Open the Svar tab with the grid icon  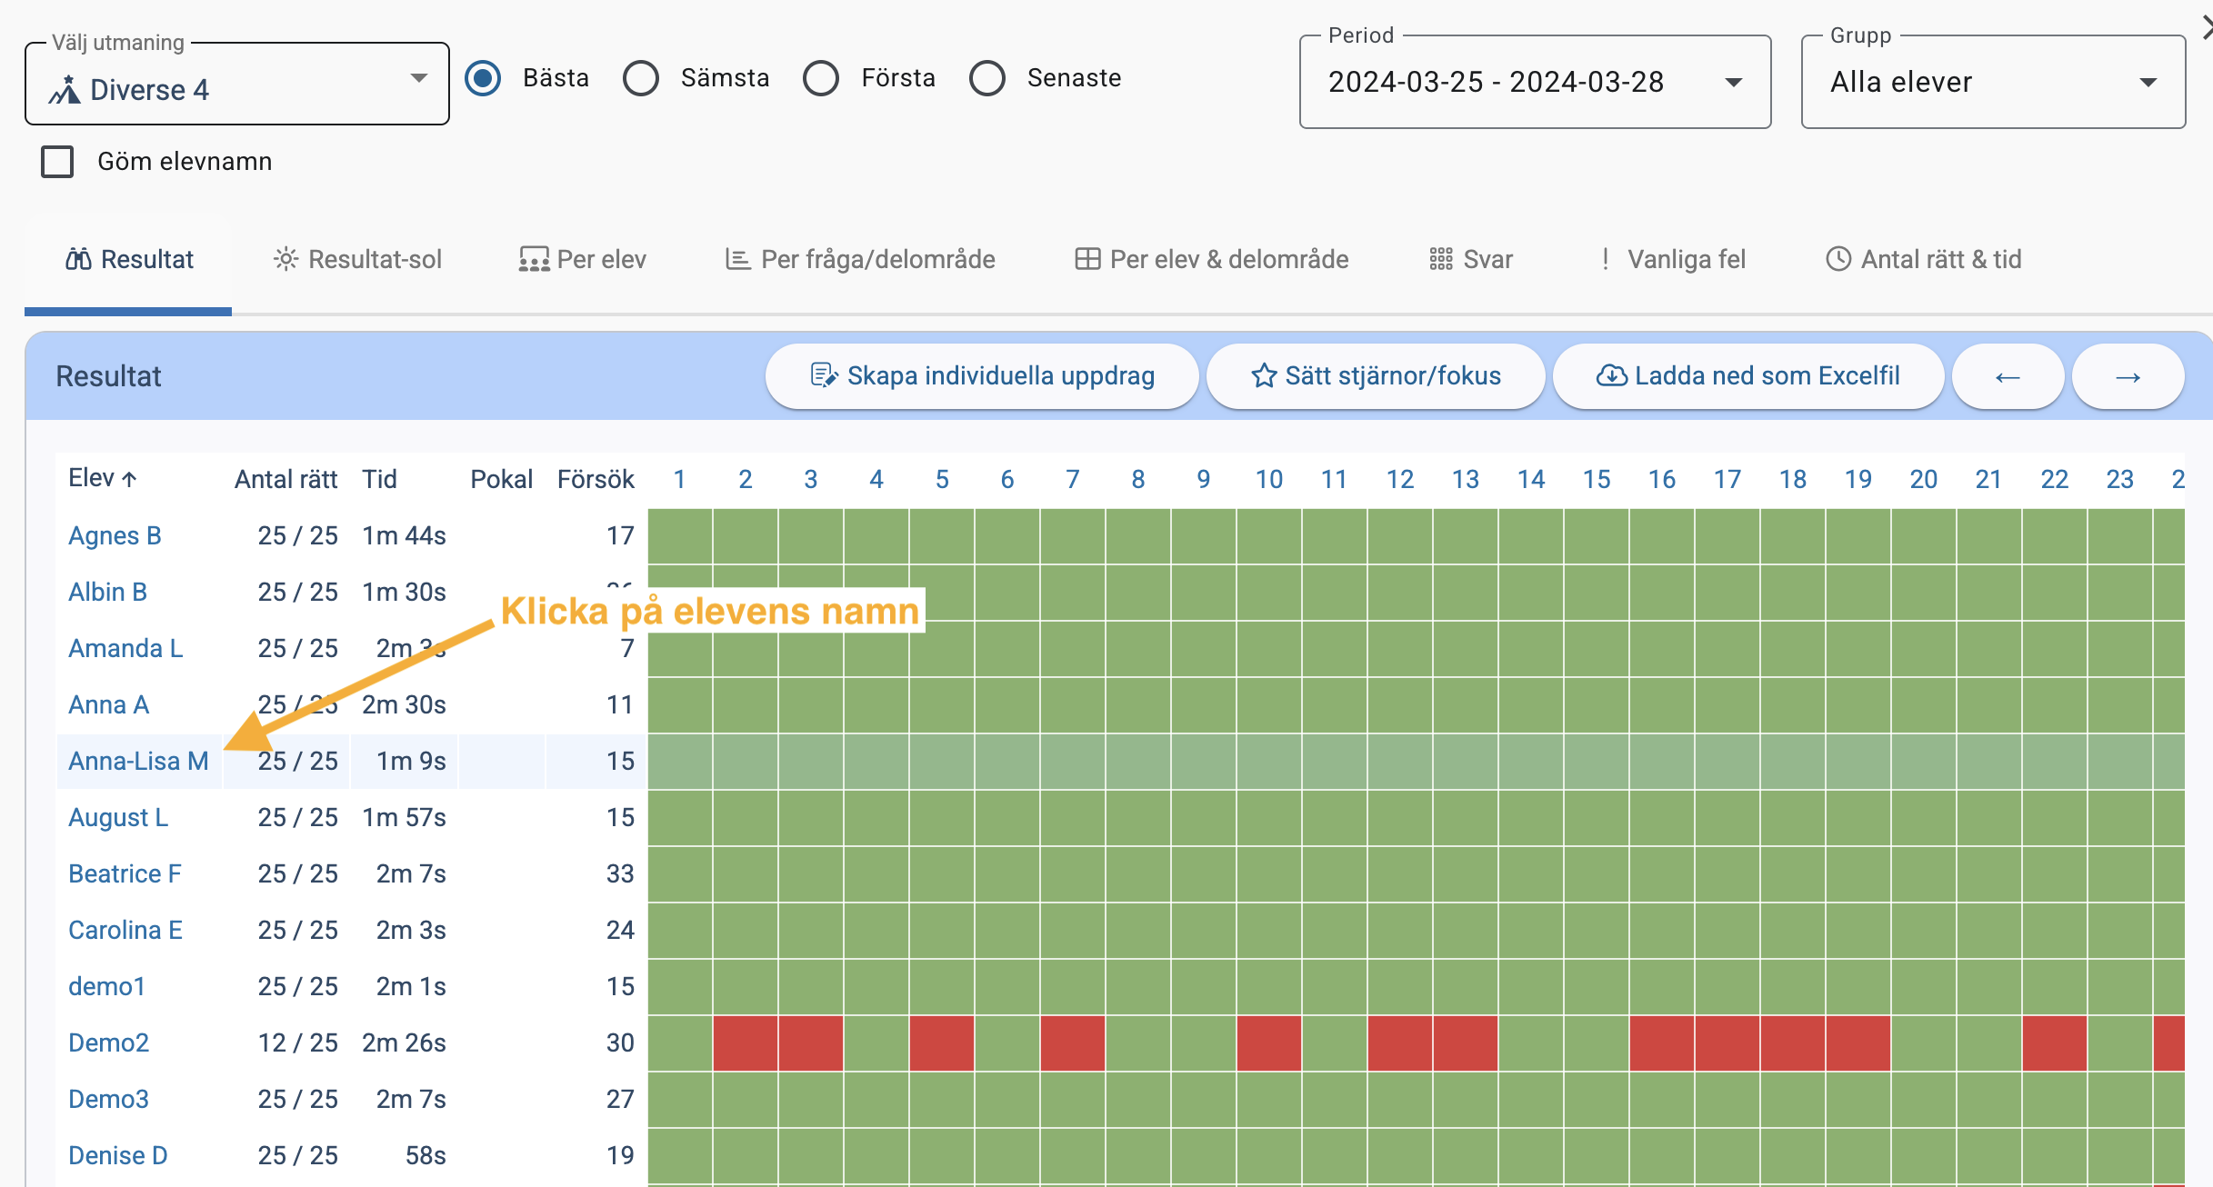pyautogui.click(x=1470, y=260)
